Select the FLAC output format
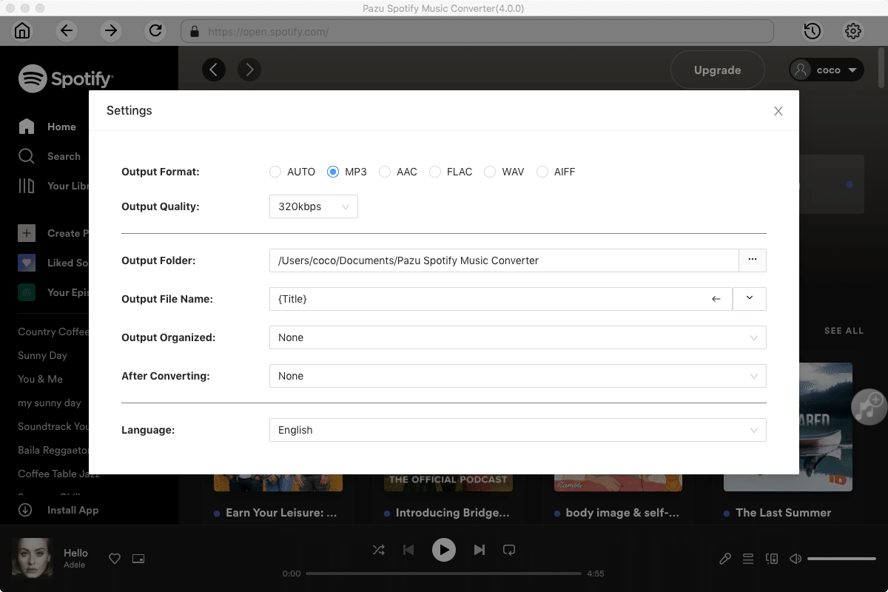This screenshot has width=888, height=592. point(435,172)
